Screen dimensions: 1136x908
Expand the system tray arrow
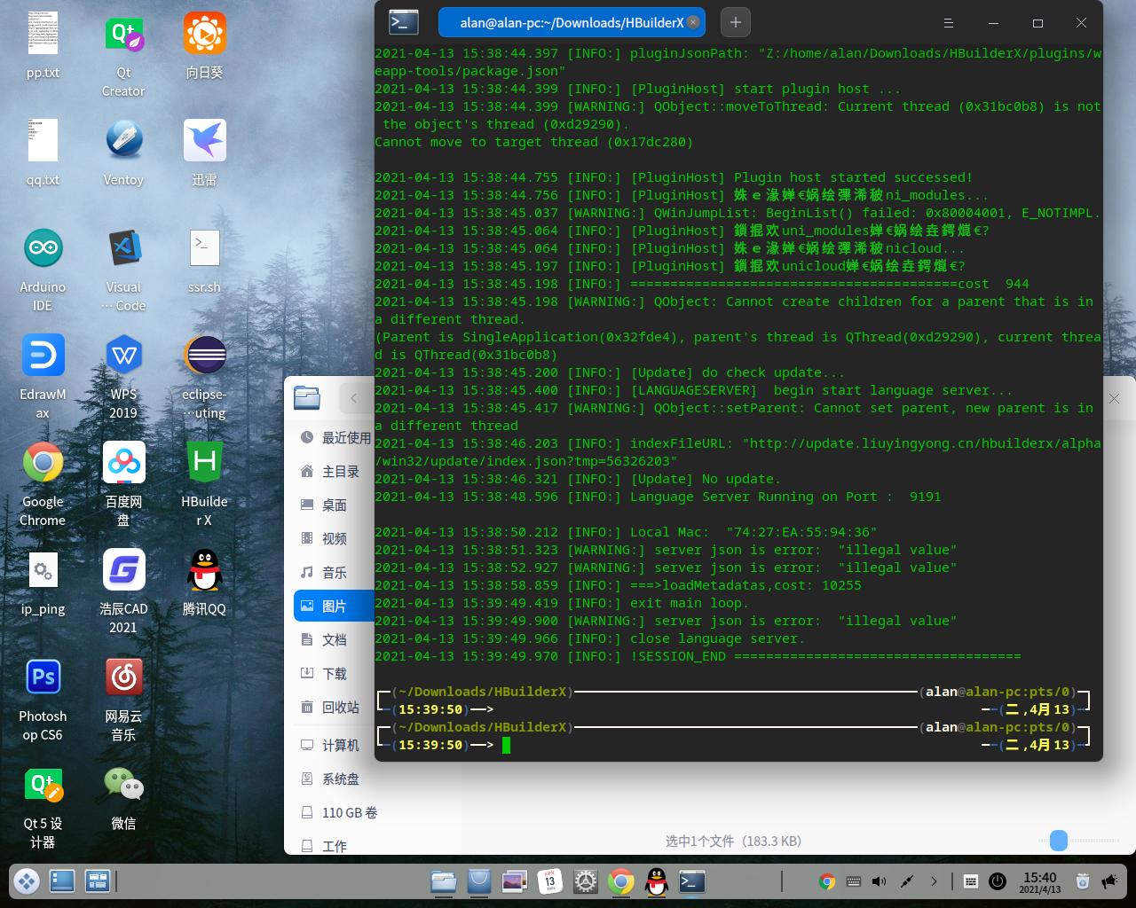click(x=934, y=881)
